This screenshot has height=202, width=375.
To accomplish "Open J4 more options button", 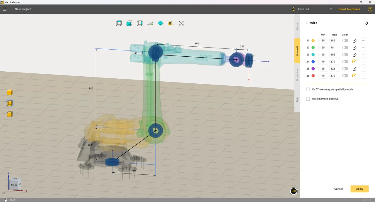I will tap(363, 62).
